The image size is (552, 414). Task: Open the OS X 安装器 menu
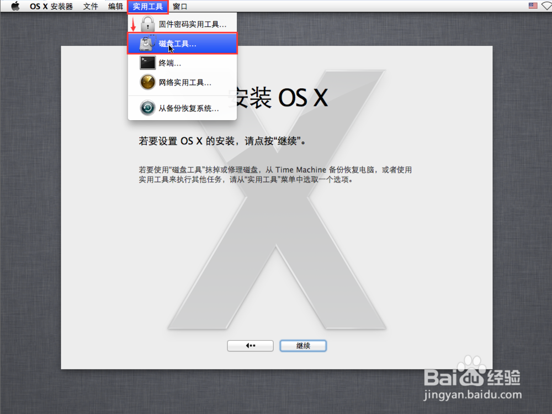tap(51, 6)
